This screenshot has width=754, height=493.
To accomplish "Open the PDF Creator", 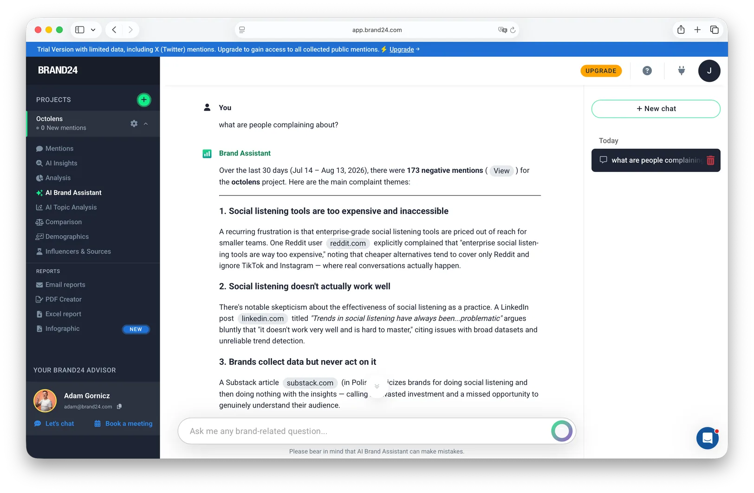I will pos(64,299).
